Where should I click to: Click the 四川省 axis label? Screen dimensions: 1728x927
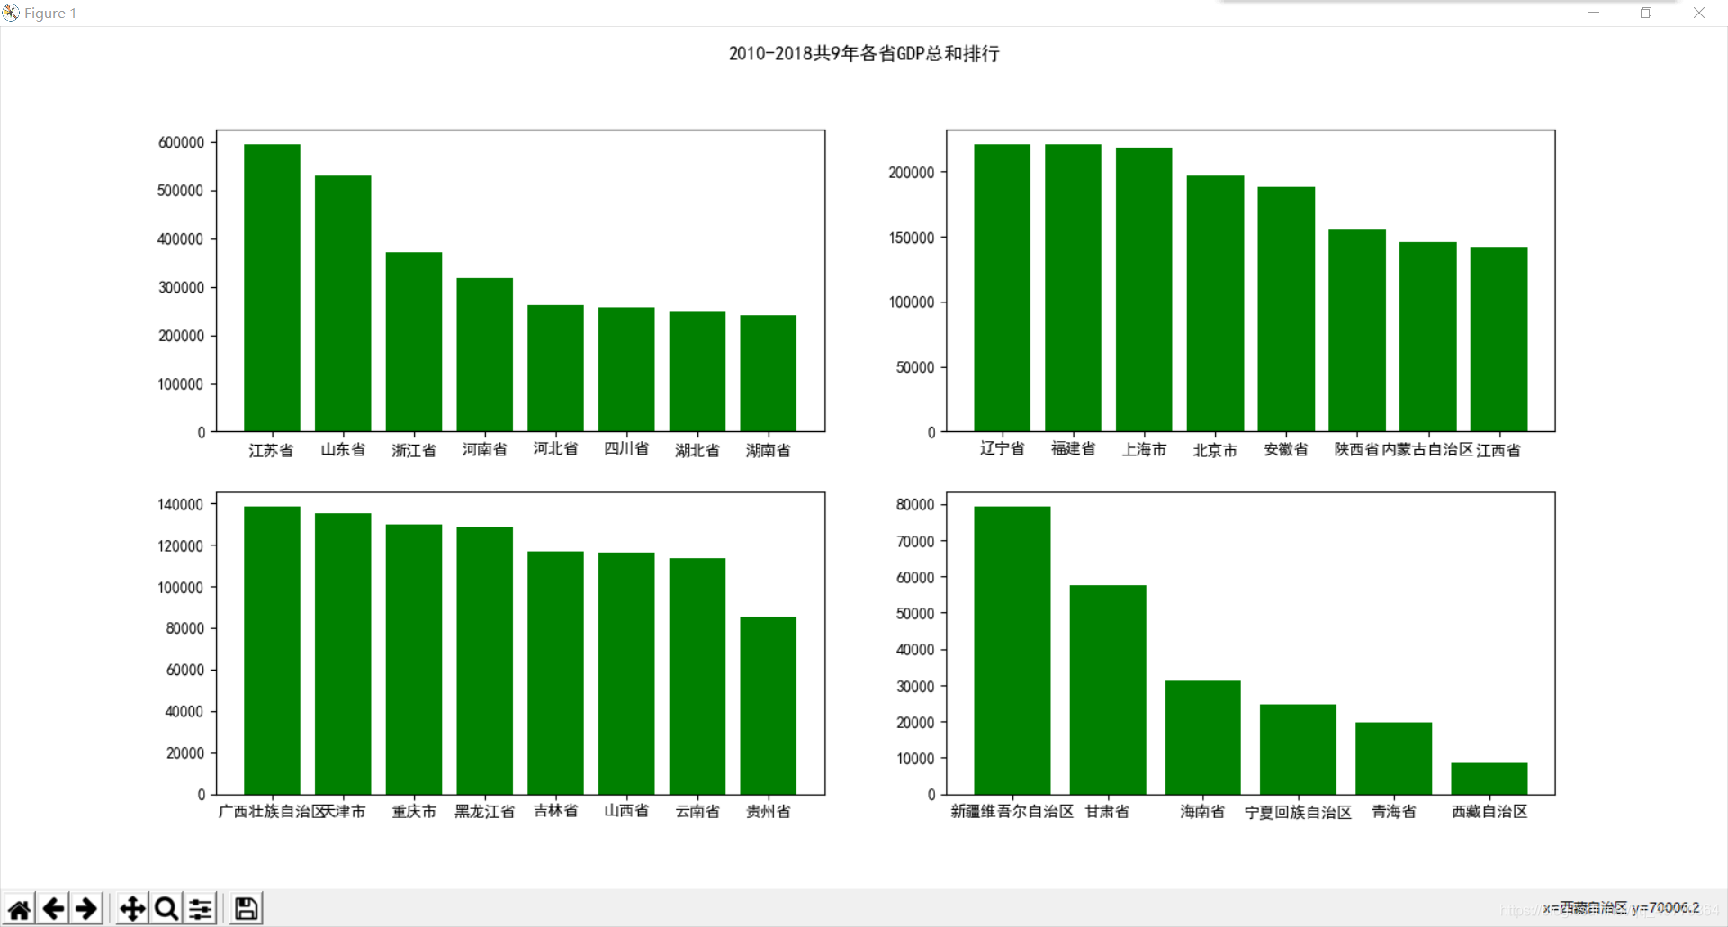(x=626, y=448)
